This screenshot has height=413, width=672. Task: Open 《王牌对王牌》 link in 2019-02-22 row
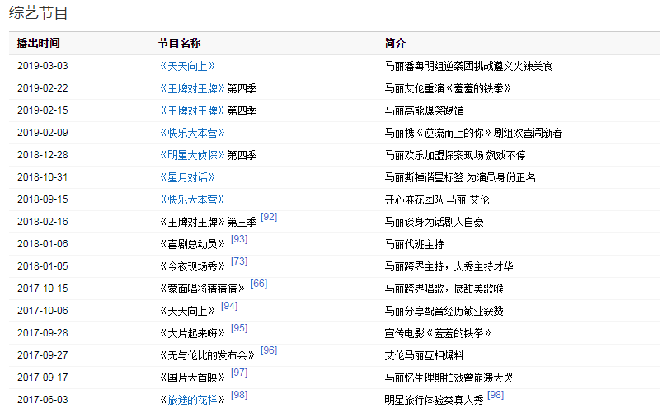[x=192, y=88]
